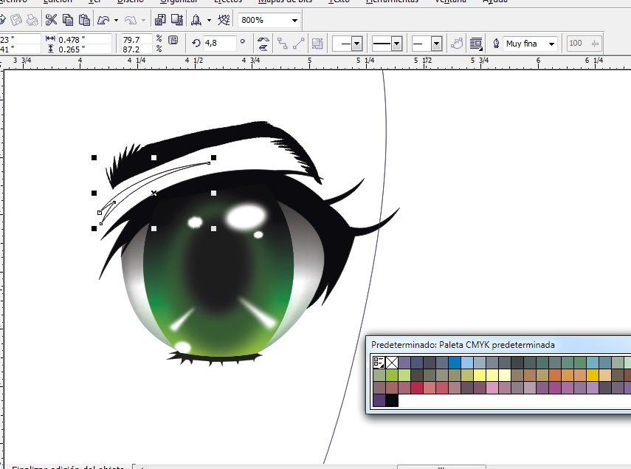Open the palette options menu icon
Screen dimensions: 631x469
pos(379,363)
